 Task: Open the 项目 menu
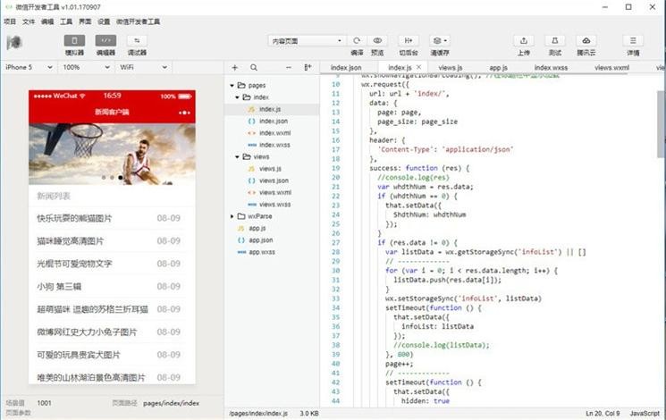[x=10, y=21]
